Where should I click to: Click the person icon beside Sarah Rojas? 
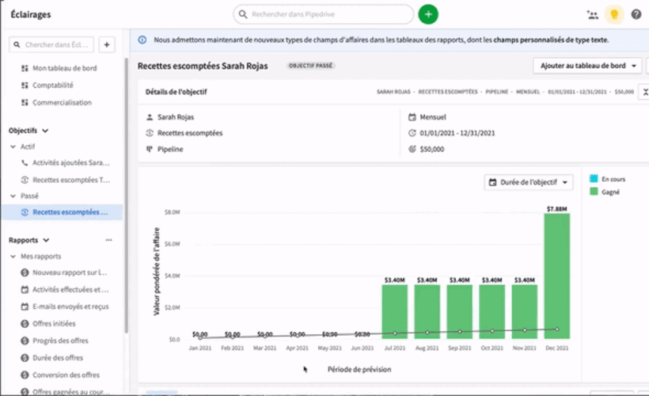150,117
